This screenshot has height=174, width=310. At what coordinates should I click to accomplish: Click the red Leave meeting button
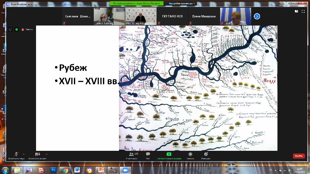pos(299,156)
